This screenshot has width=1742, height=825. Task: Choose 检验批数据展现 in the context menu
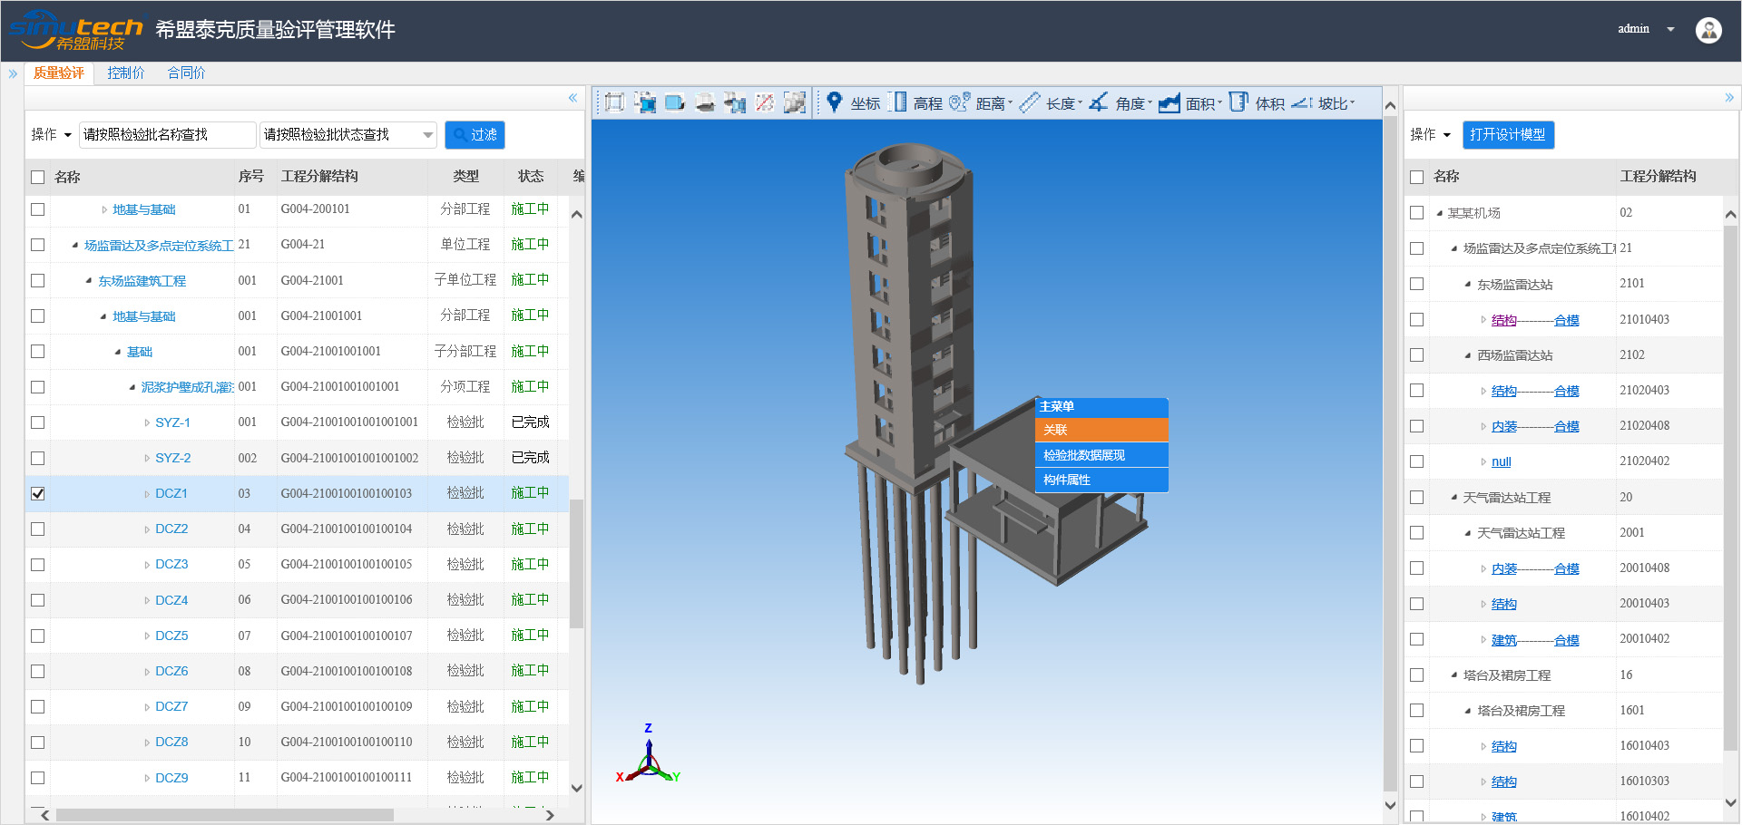(x=1101, y=455)
